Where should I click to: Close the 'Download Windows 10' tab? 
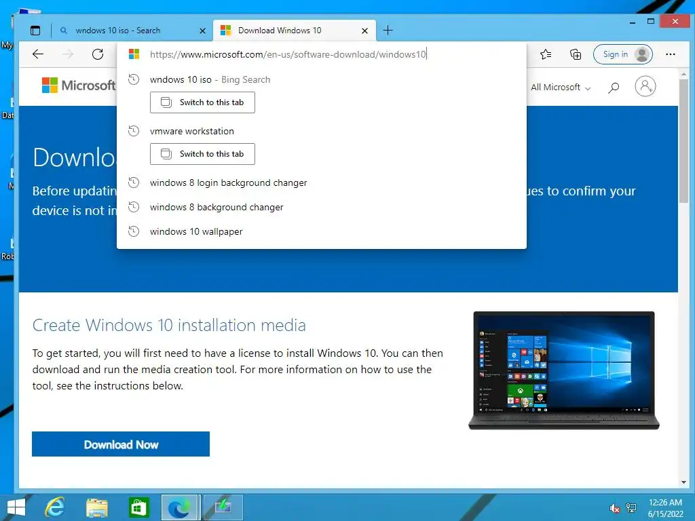pos(364,31)
